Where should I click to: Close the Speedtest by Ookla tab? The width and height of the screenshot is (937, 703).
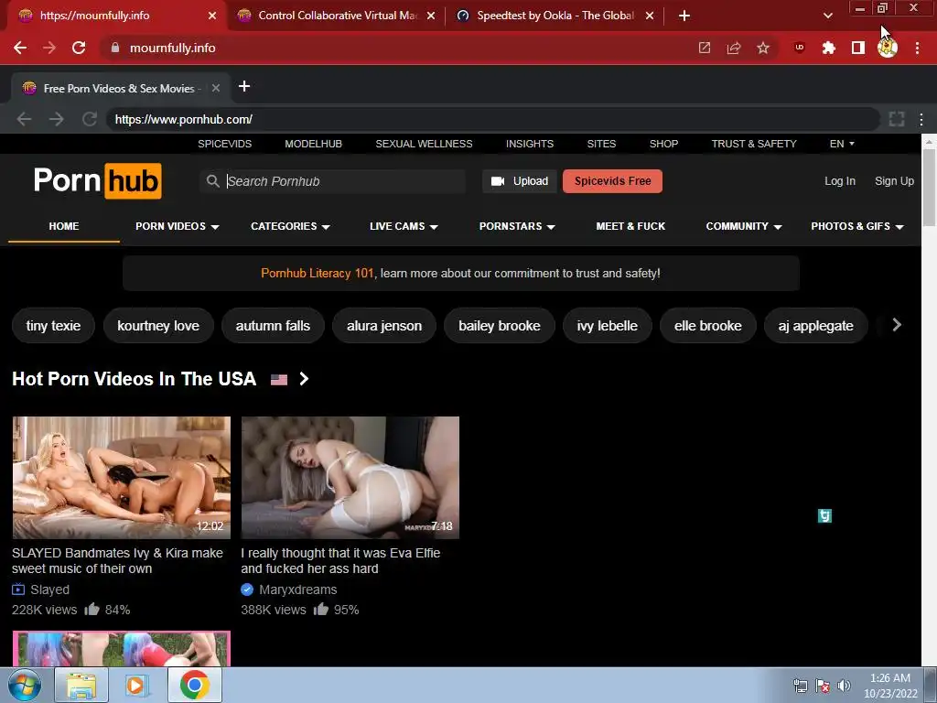click(x=650, y=16)
